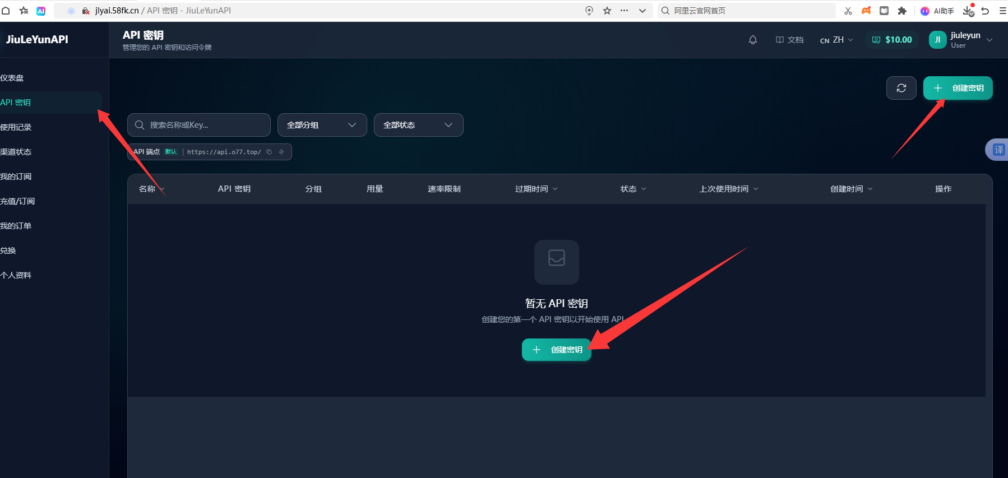Click the empty inbox placeholder icon
Viewport: 1008px width, 478px height.
(557, 262)
